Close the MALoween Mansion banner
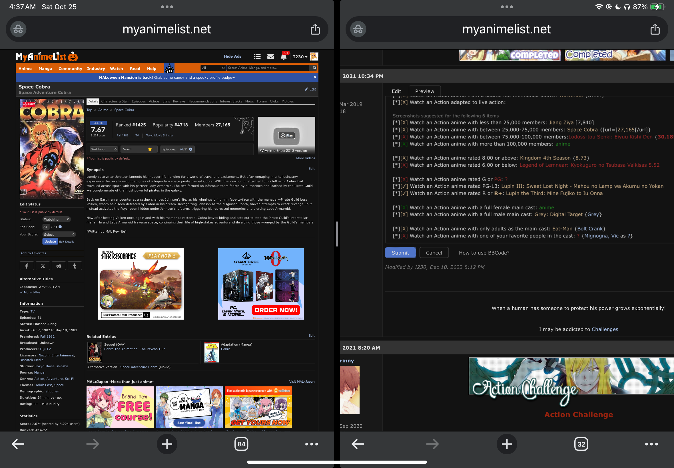674x468 pixels. click(x=314, y=77)
